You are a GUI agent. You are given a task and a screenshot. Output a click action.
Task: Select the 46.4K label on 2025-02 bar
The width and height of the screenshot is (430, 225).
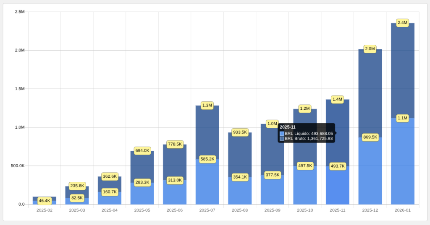(45, 201)
